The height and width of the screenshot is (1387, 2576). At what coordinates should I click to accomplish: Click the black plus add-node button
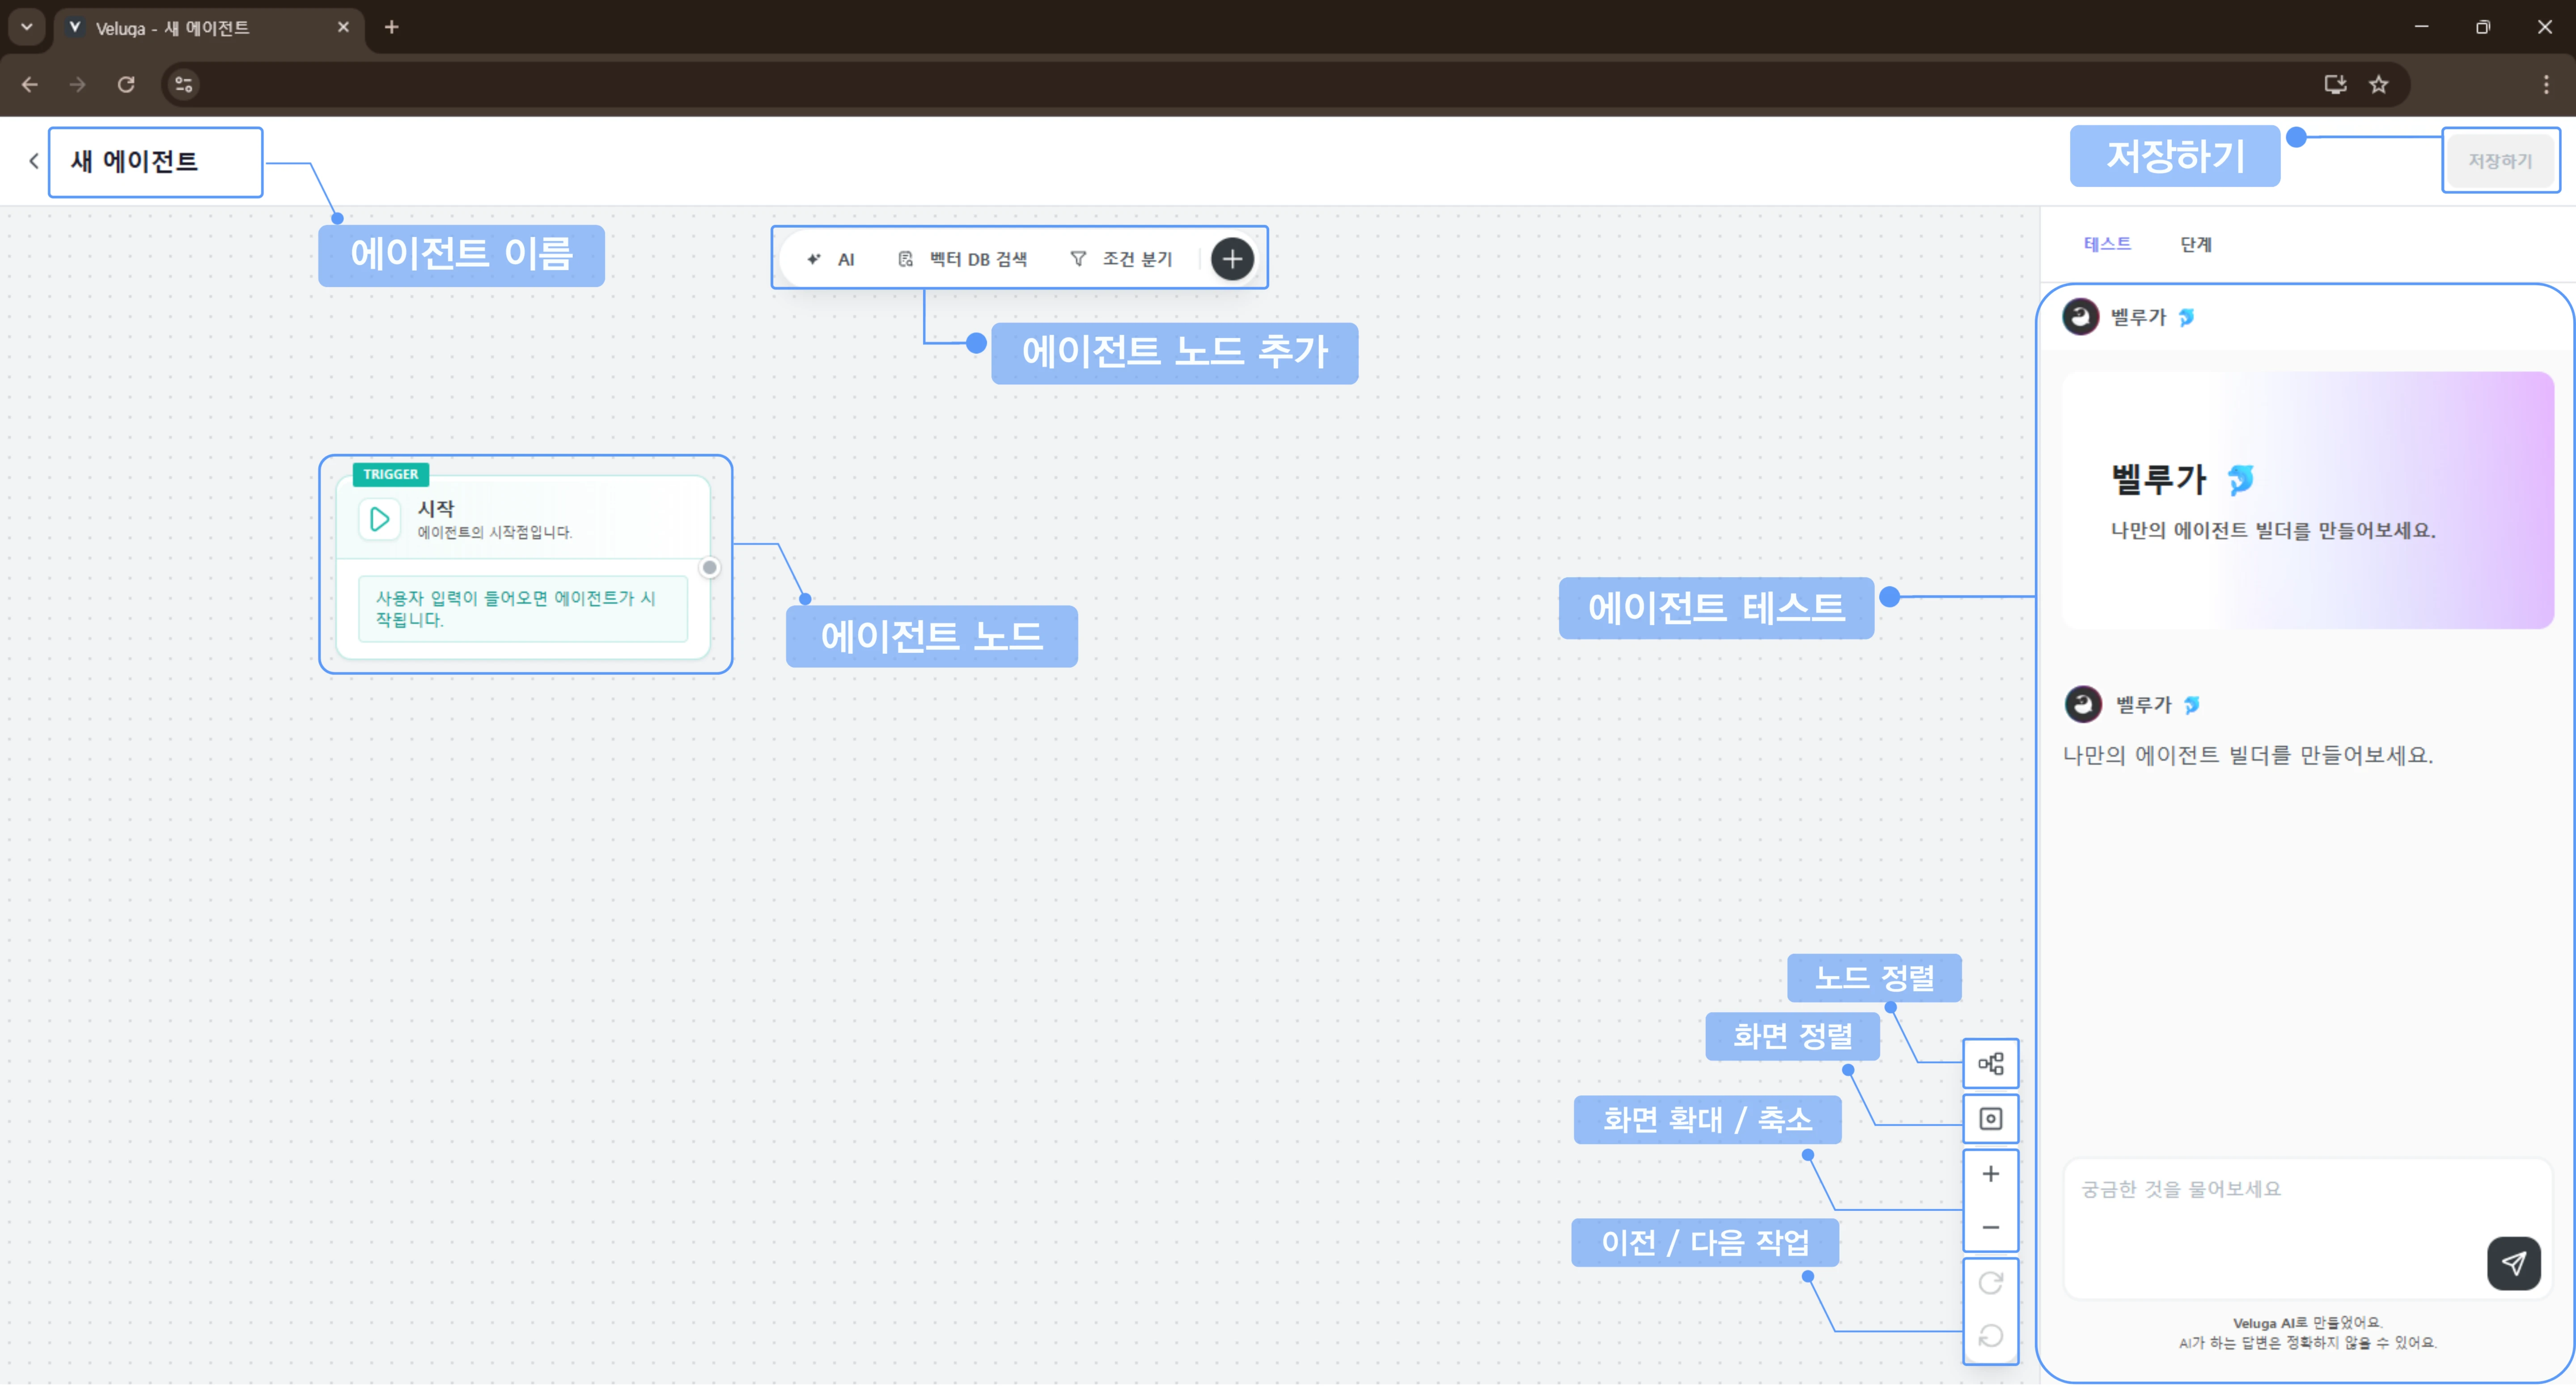(1232, 259)
